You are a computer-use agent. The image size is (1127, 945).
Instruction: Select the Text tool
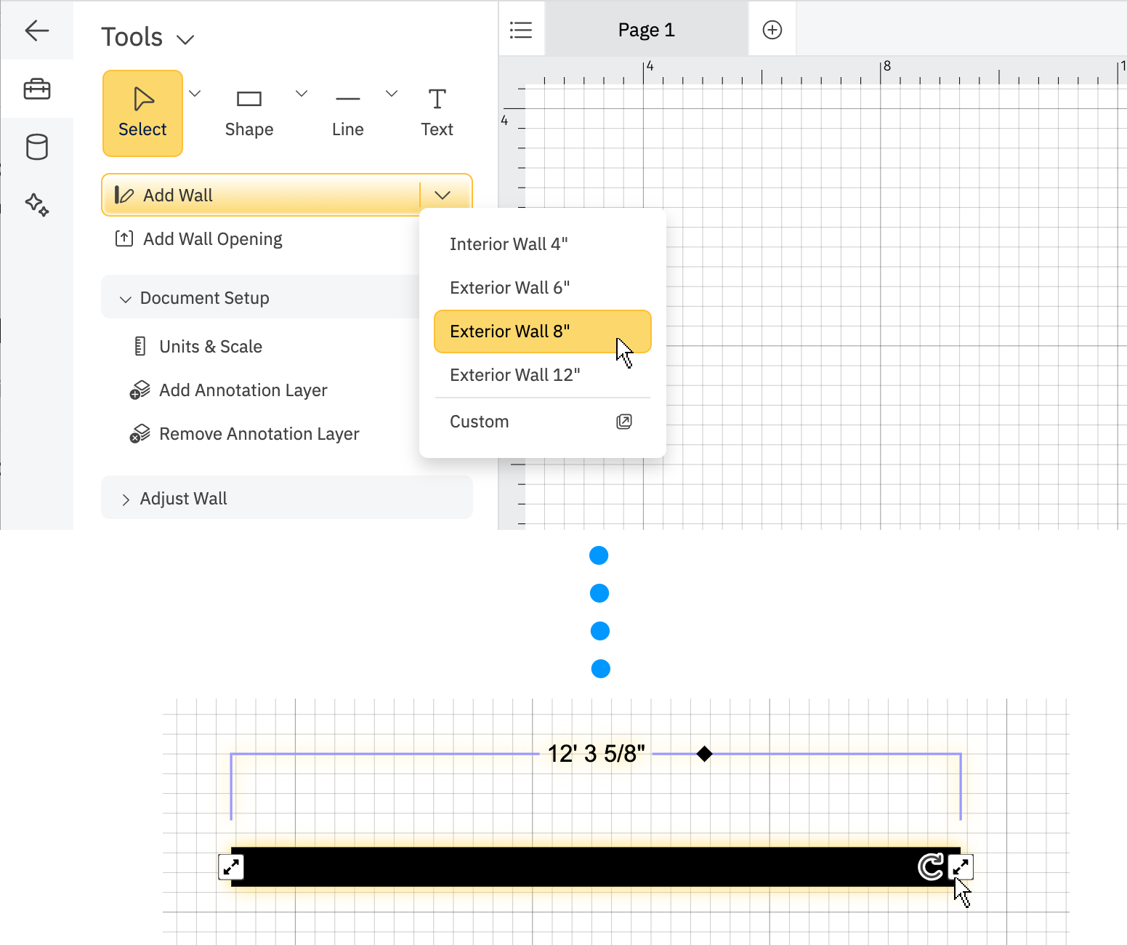pos(437,113)
